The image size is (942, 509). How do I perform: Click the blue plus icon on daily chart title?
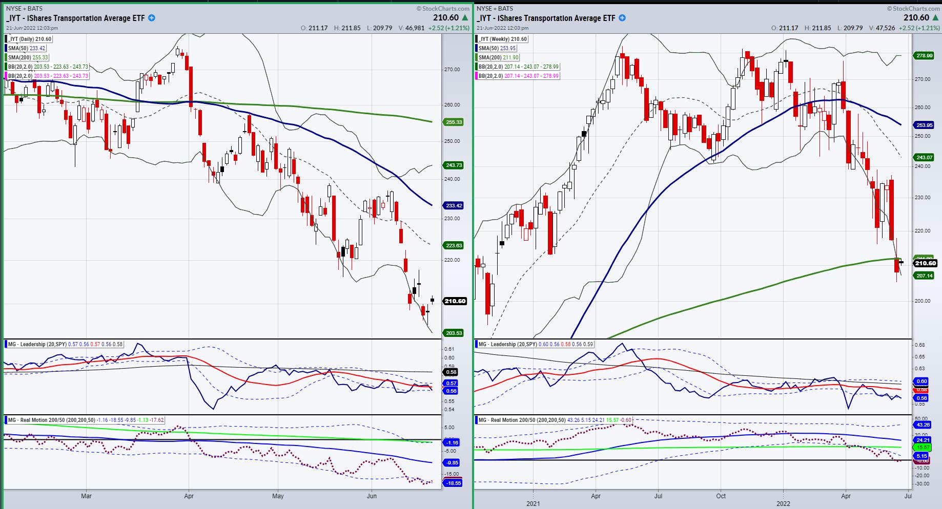[x=152, y=18]
